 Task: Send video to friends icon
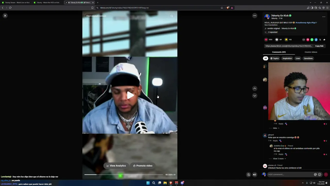tap(308, 40)
